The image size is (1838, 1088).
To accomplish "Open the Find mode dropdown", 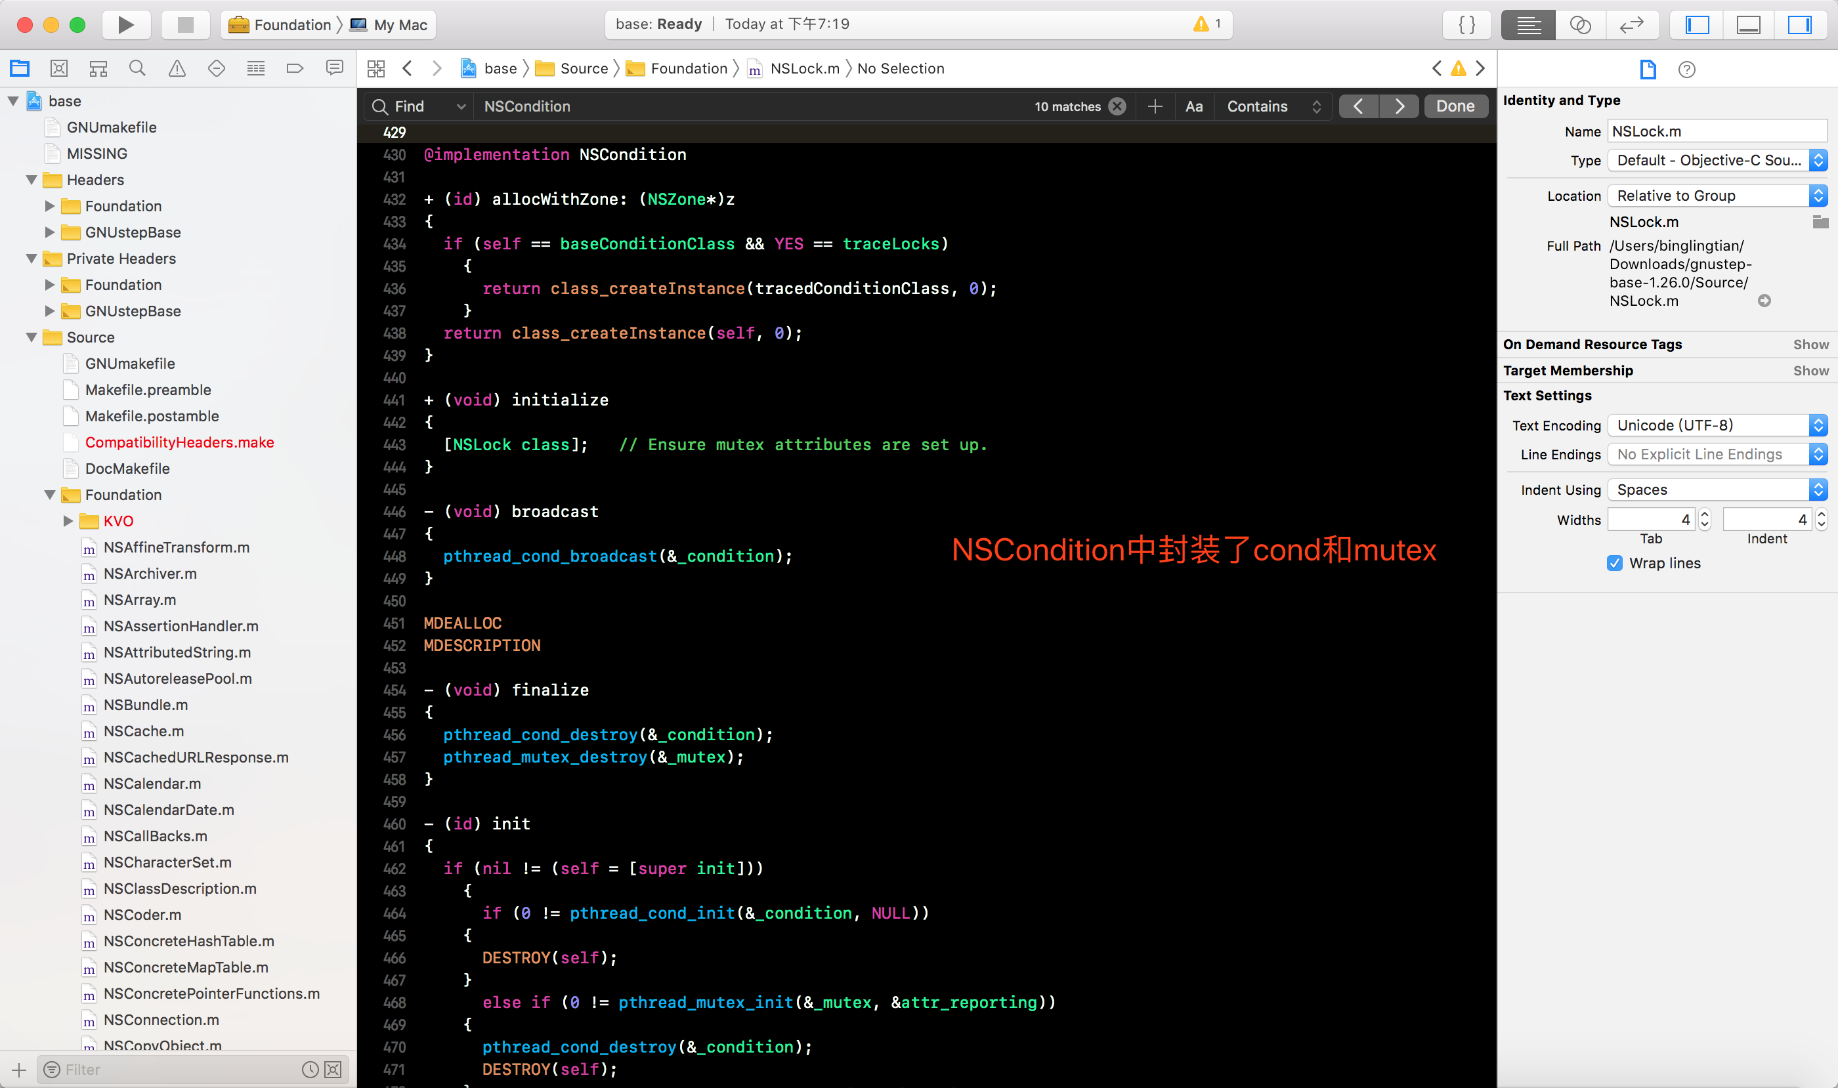I will pos(419,106).
